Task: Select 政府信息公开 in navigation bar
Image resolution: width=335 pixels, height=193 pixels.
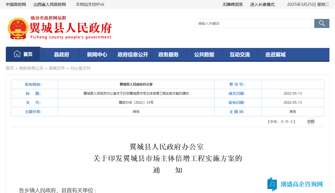Action: [x=133, y=54]
